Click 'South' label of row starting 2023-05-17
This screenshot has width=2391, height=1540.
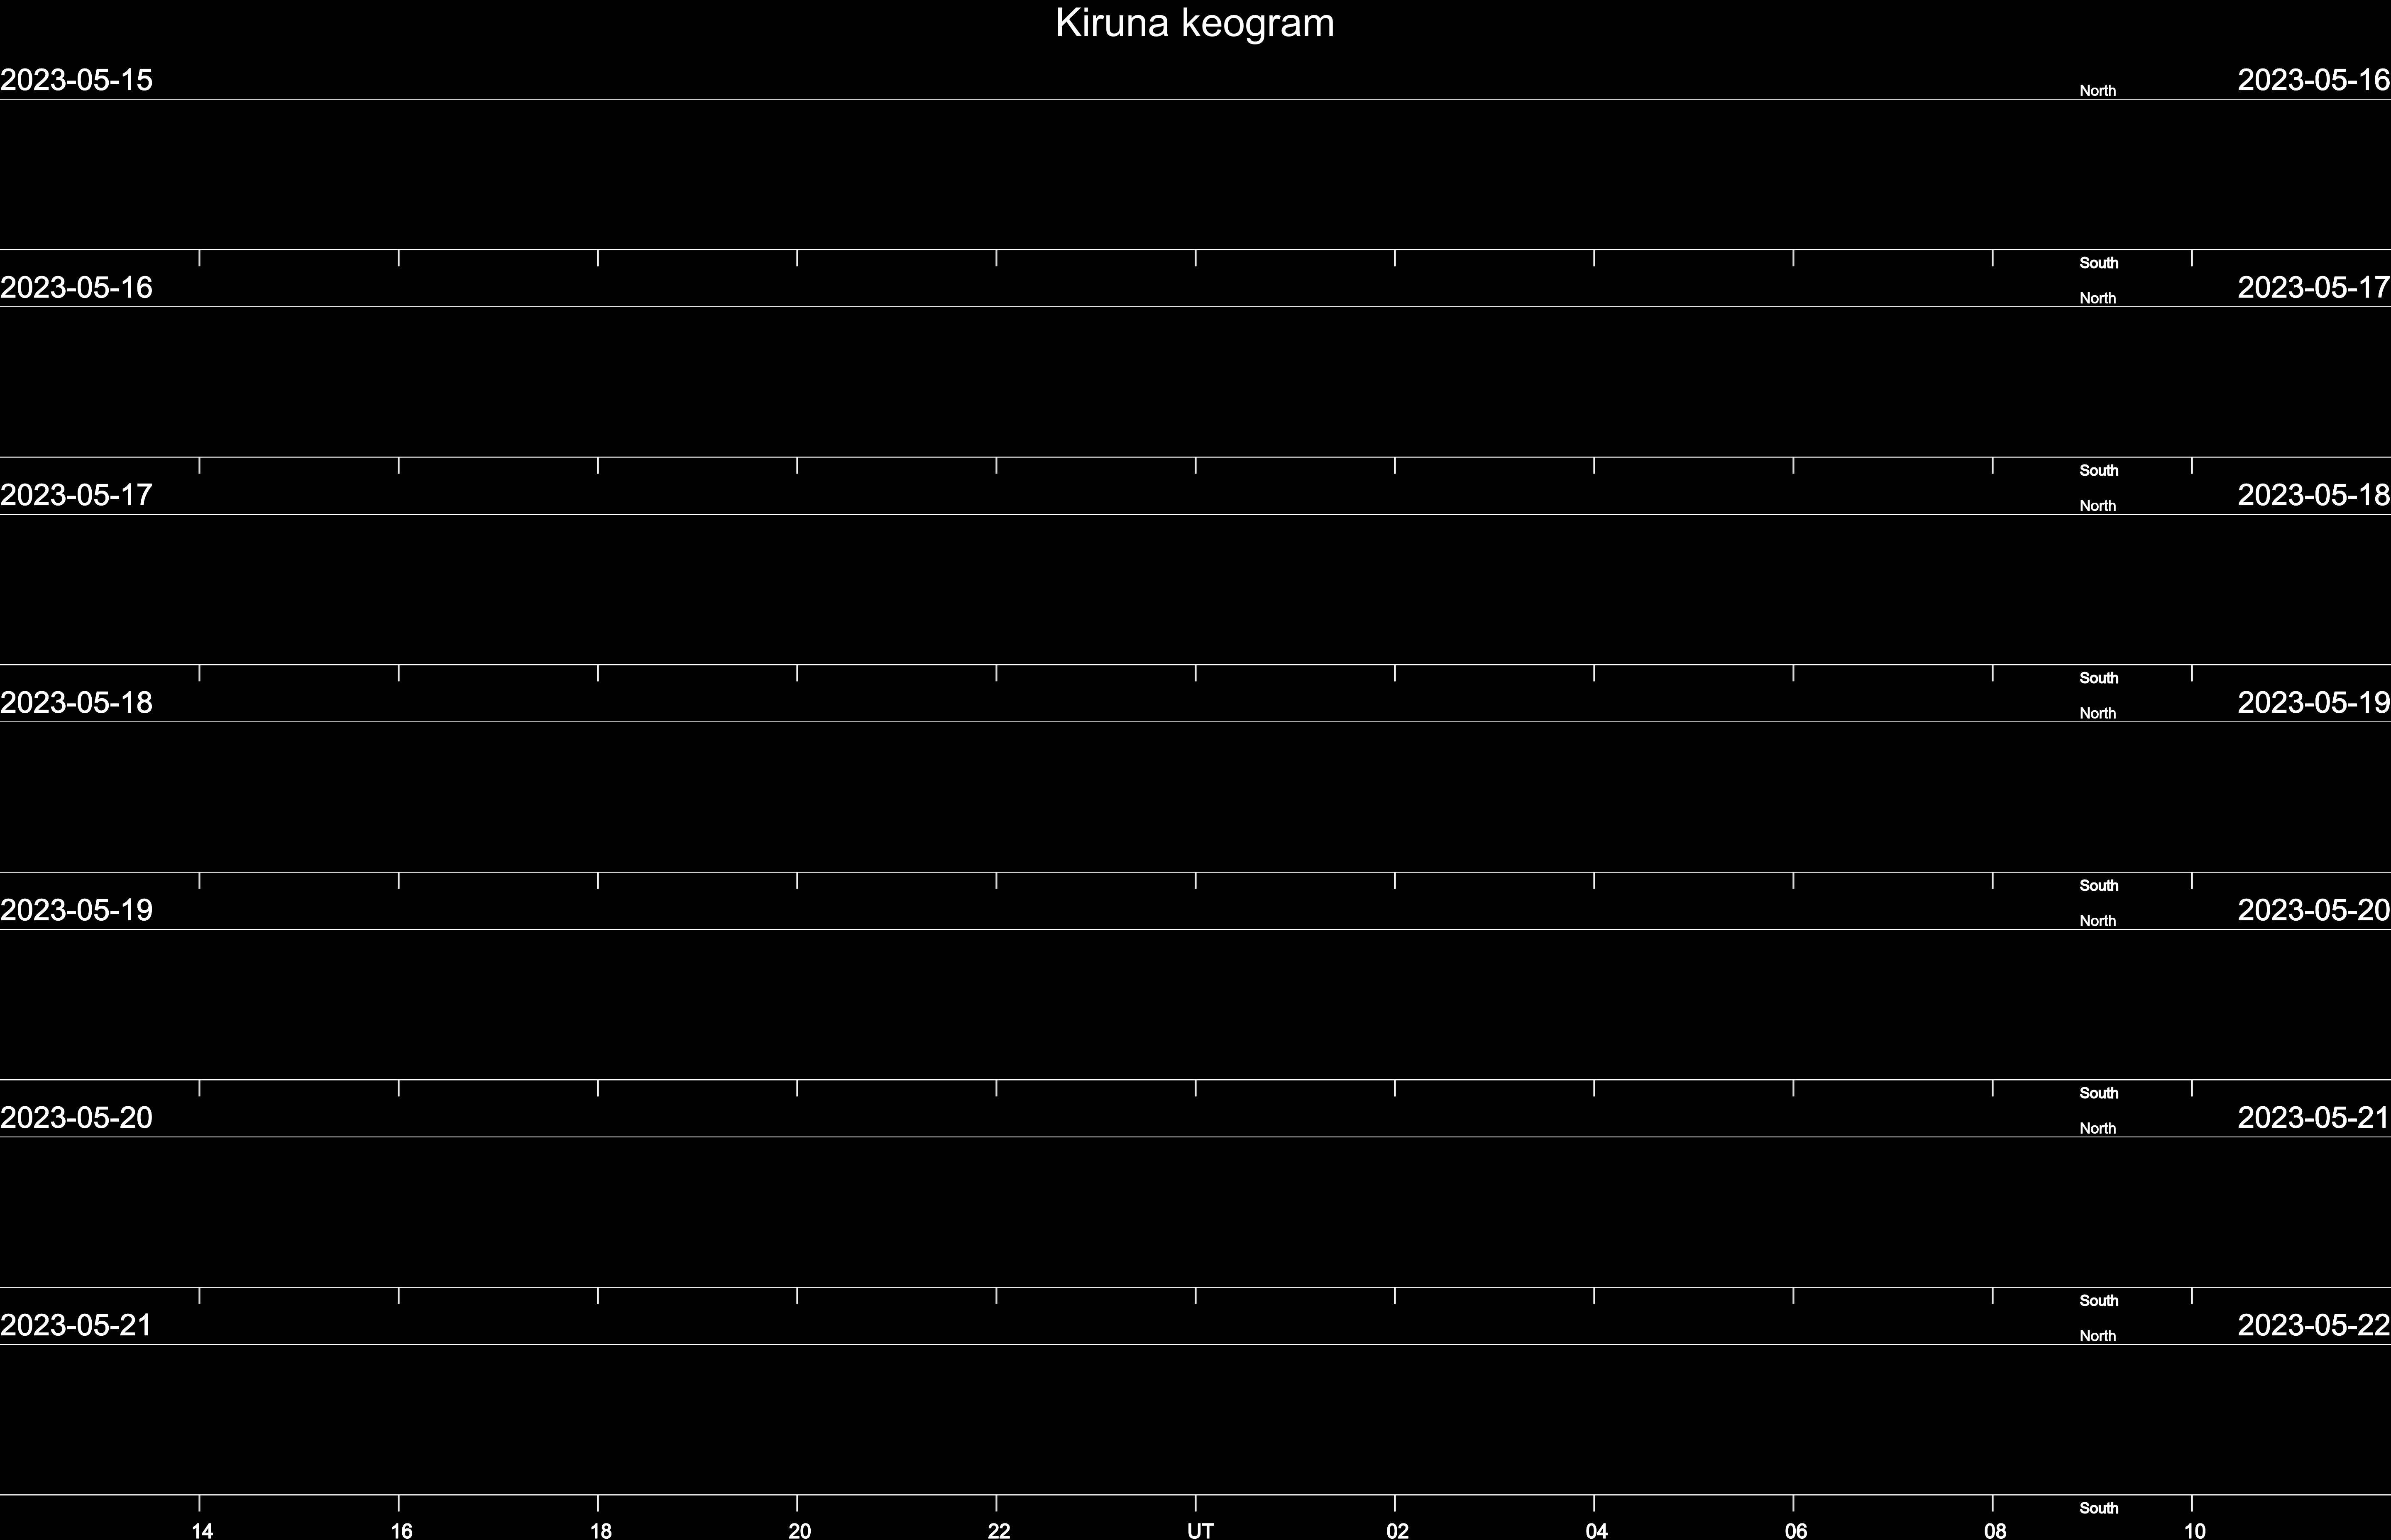(x=2099, y=678)
